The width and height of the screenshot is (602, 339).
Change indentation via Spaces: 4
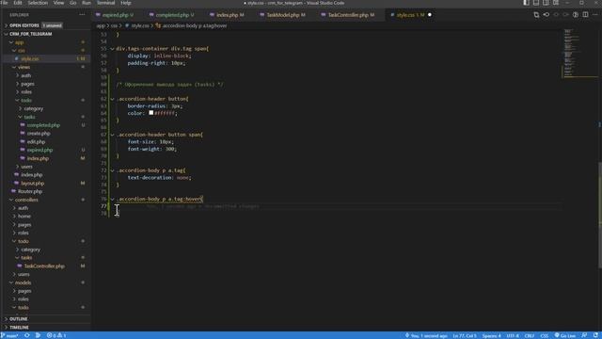pos(491,335)
